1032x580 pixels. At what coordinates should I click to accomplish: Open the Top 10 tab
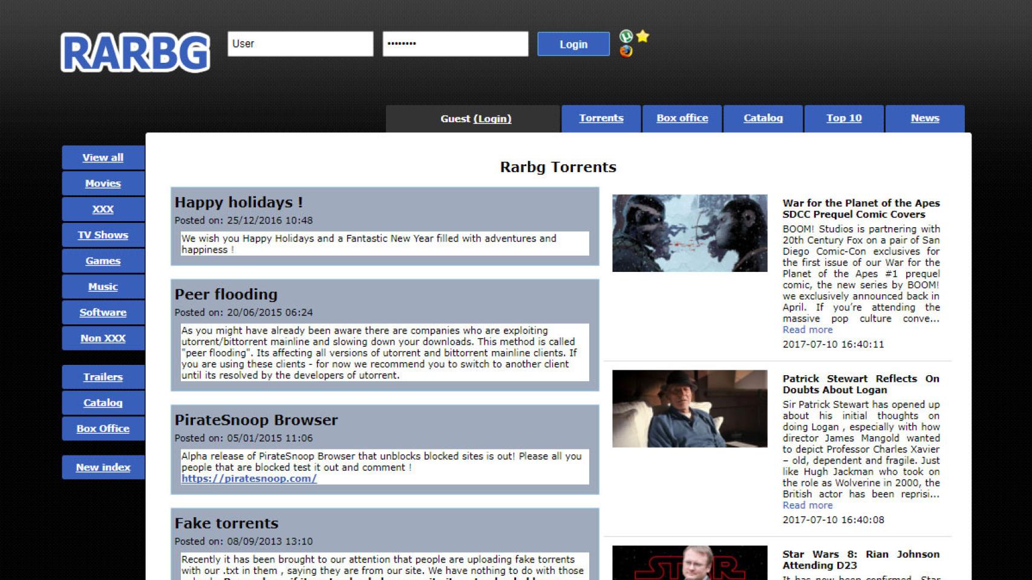tap(844, 118)
